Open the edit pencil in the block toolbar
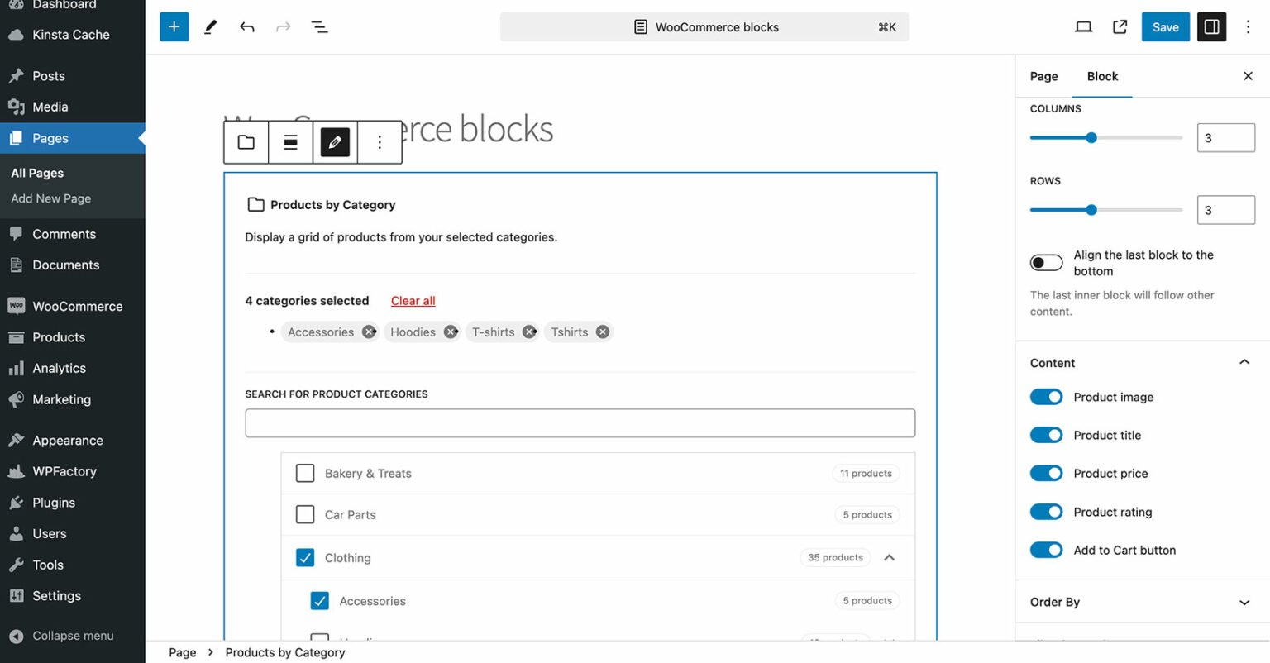The width and height of the screenshot is (1270, 663). (334, 141)
